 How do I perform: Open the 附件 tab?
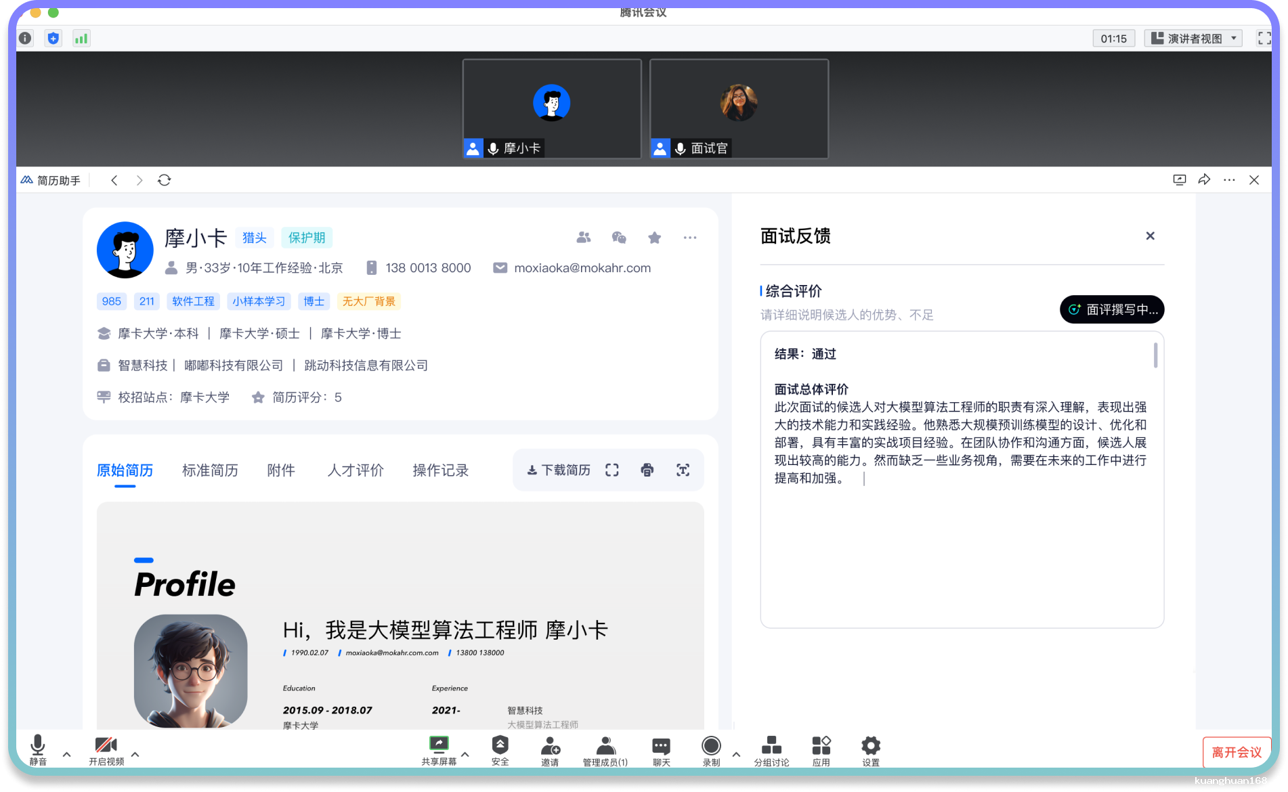click(x=281, y=470)
